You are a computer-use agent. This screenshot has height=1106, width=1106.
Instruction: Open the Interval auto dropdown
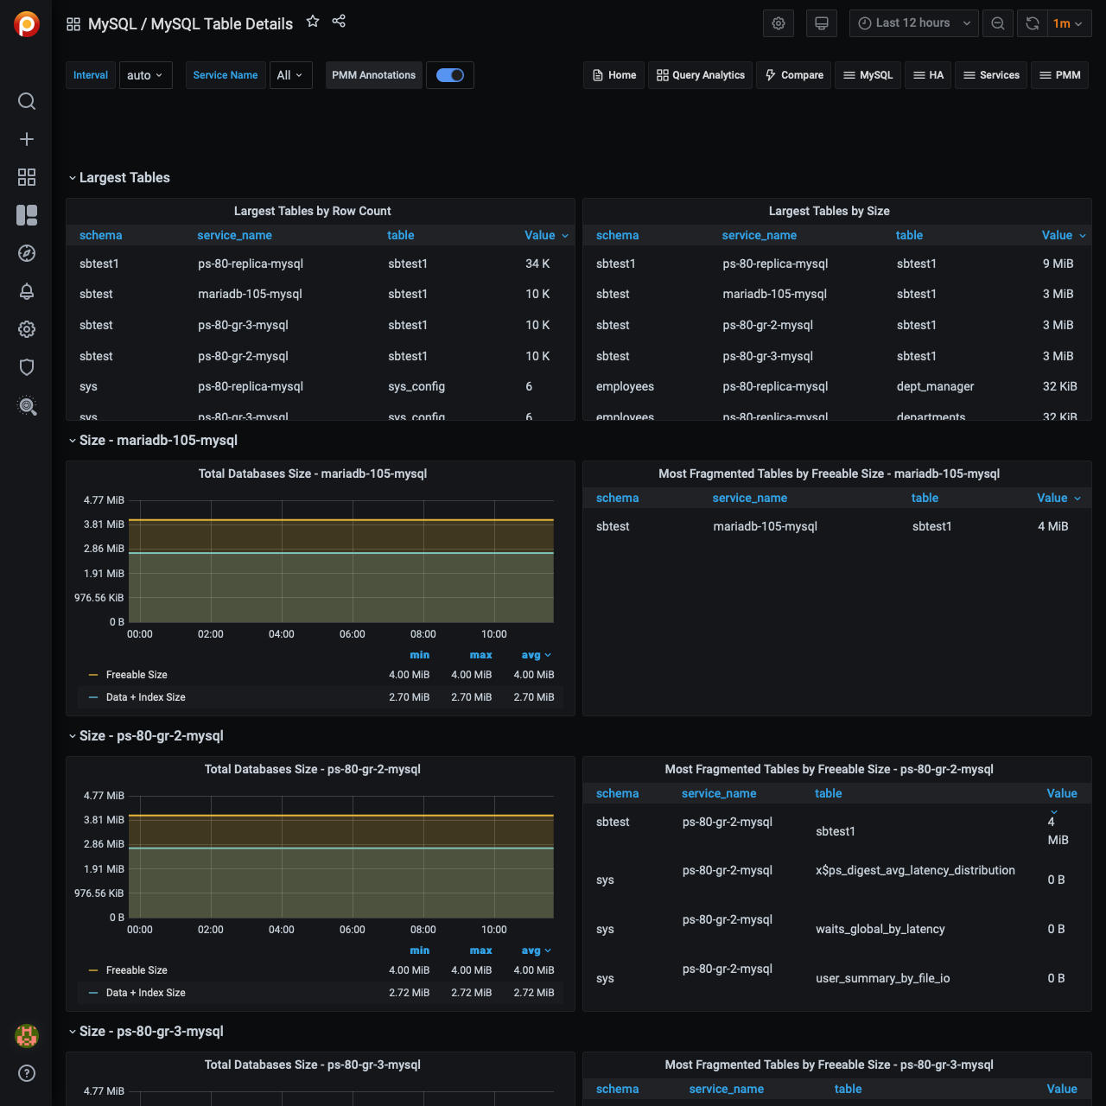click(x=144, y=75)
